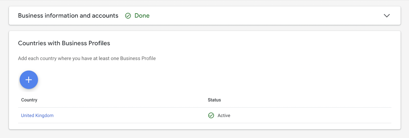Click the "Active" status text
Viewport: 409px width, 138px height.
[224, 115]
